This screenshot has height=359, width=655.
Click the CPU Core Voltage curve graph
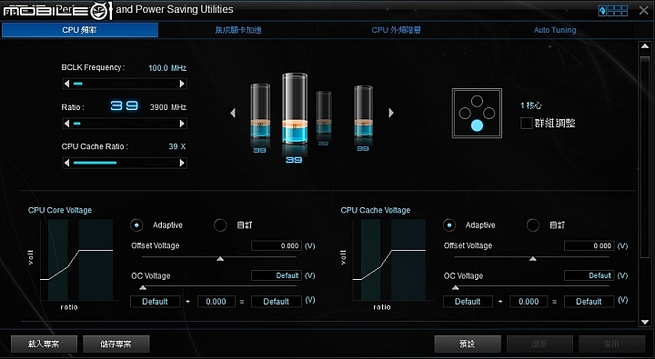76,260
